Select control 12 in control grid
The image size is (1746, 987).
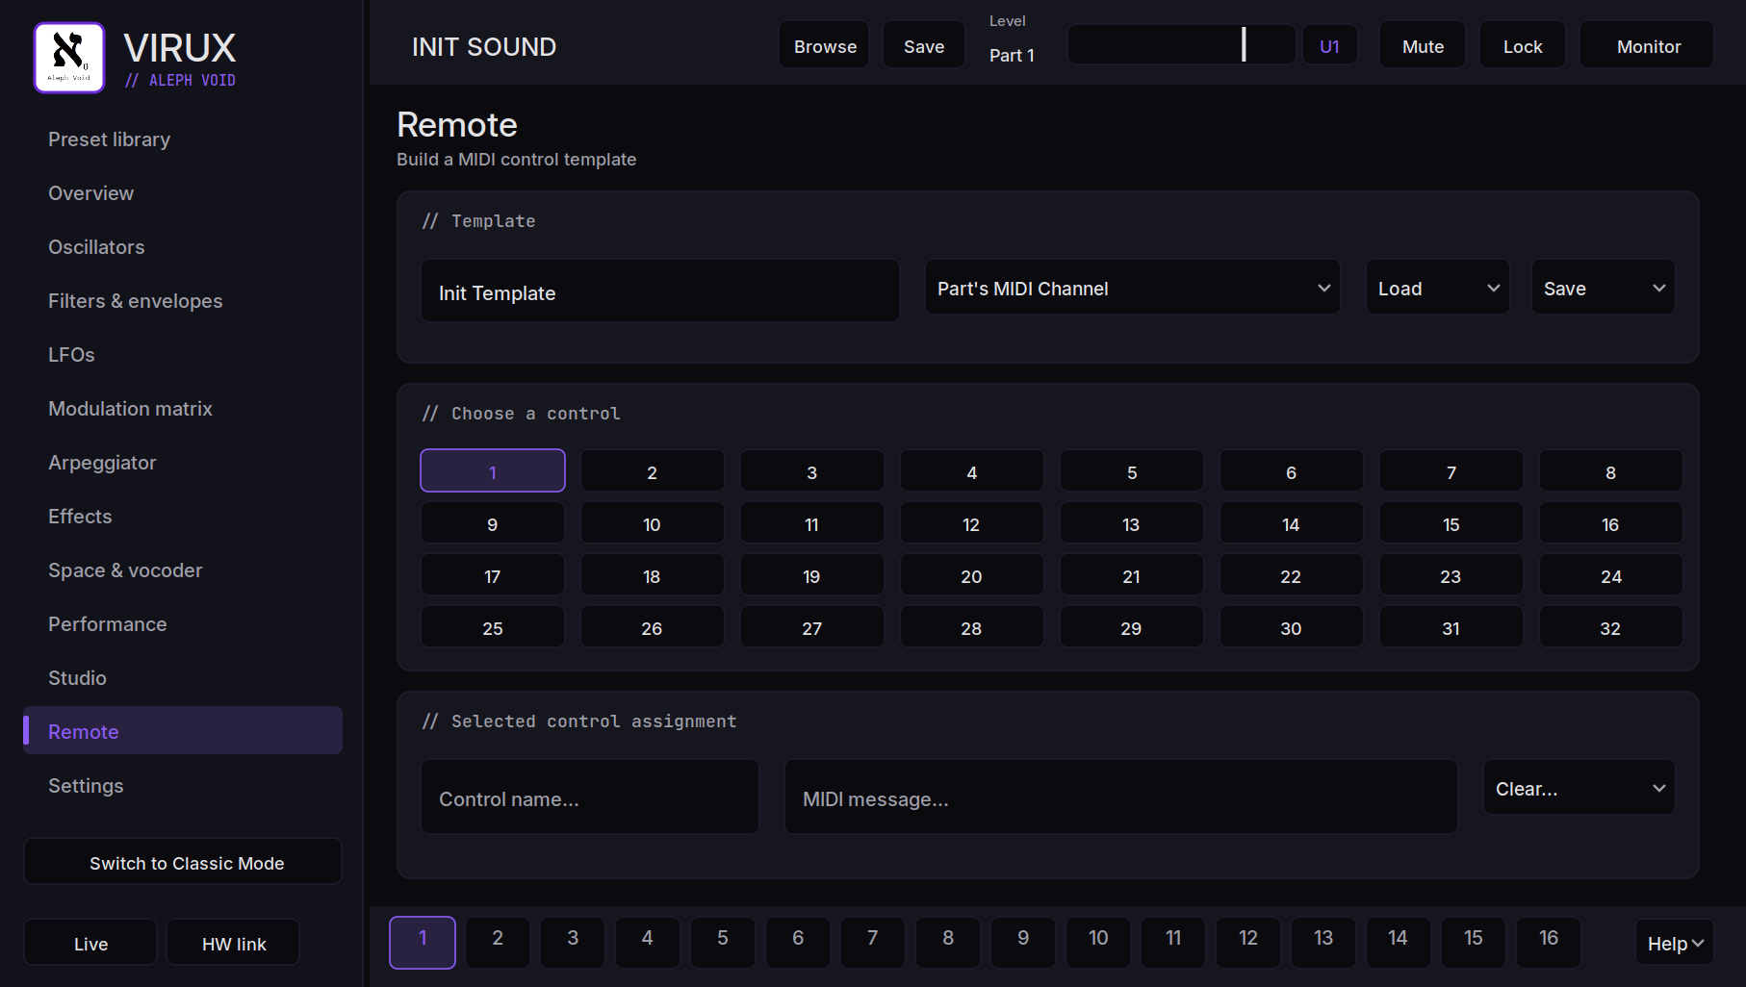click(972, 523)
